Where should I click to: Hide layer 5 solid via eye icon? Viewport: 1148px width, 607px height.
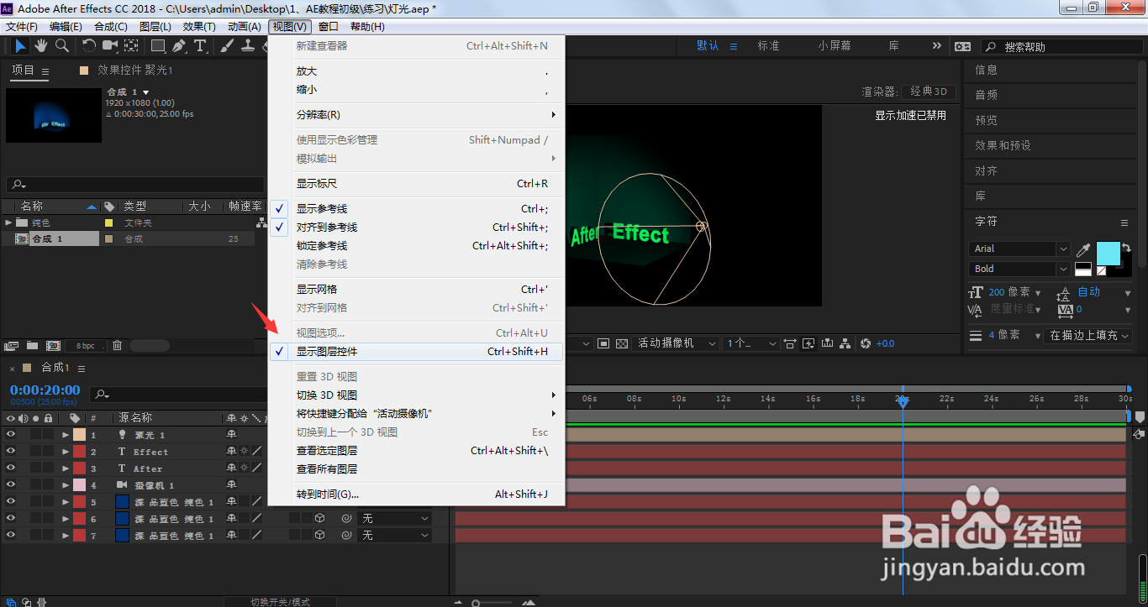click(11, 502)
